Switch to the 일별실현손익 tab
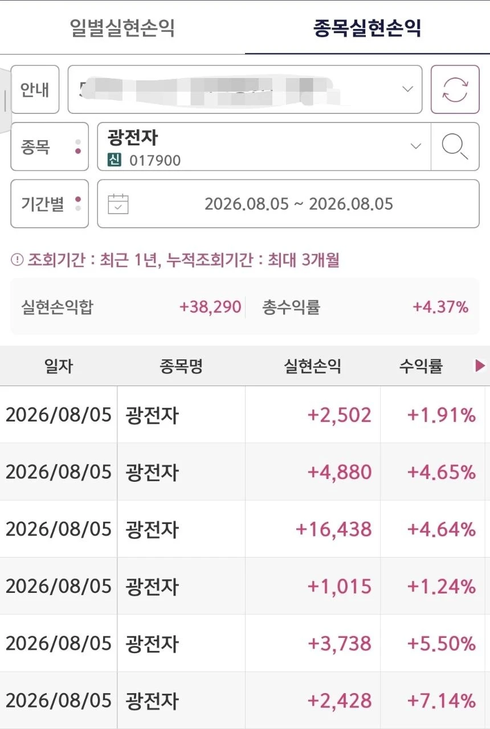This screenshot has width=490, height=729. 122,27
